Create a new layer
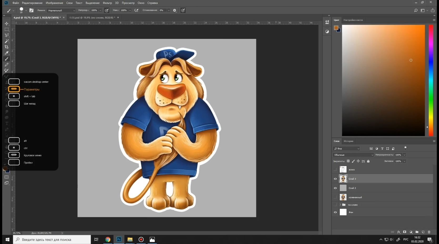 423,232
